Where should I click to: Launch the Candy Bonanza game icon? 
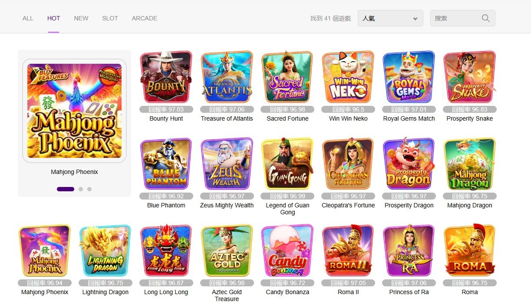pos(287,251)
